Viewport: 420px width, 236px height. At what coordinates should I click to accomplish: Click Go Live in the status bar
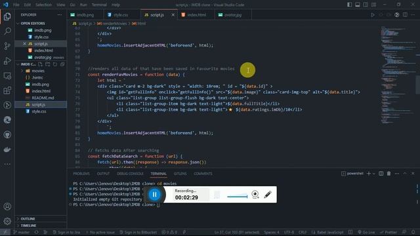(x=366, y=232)
